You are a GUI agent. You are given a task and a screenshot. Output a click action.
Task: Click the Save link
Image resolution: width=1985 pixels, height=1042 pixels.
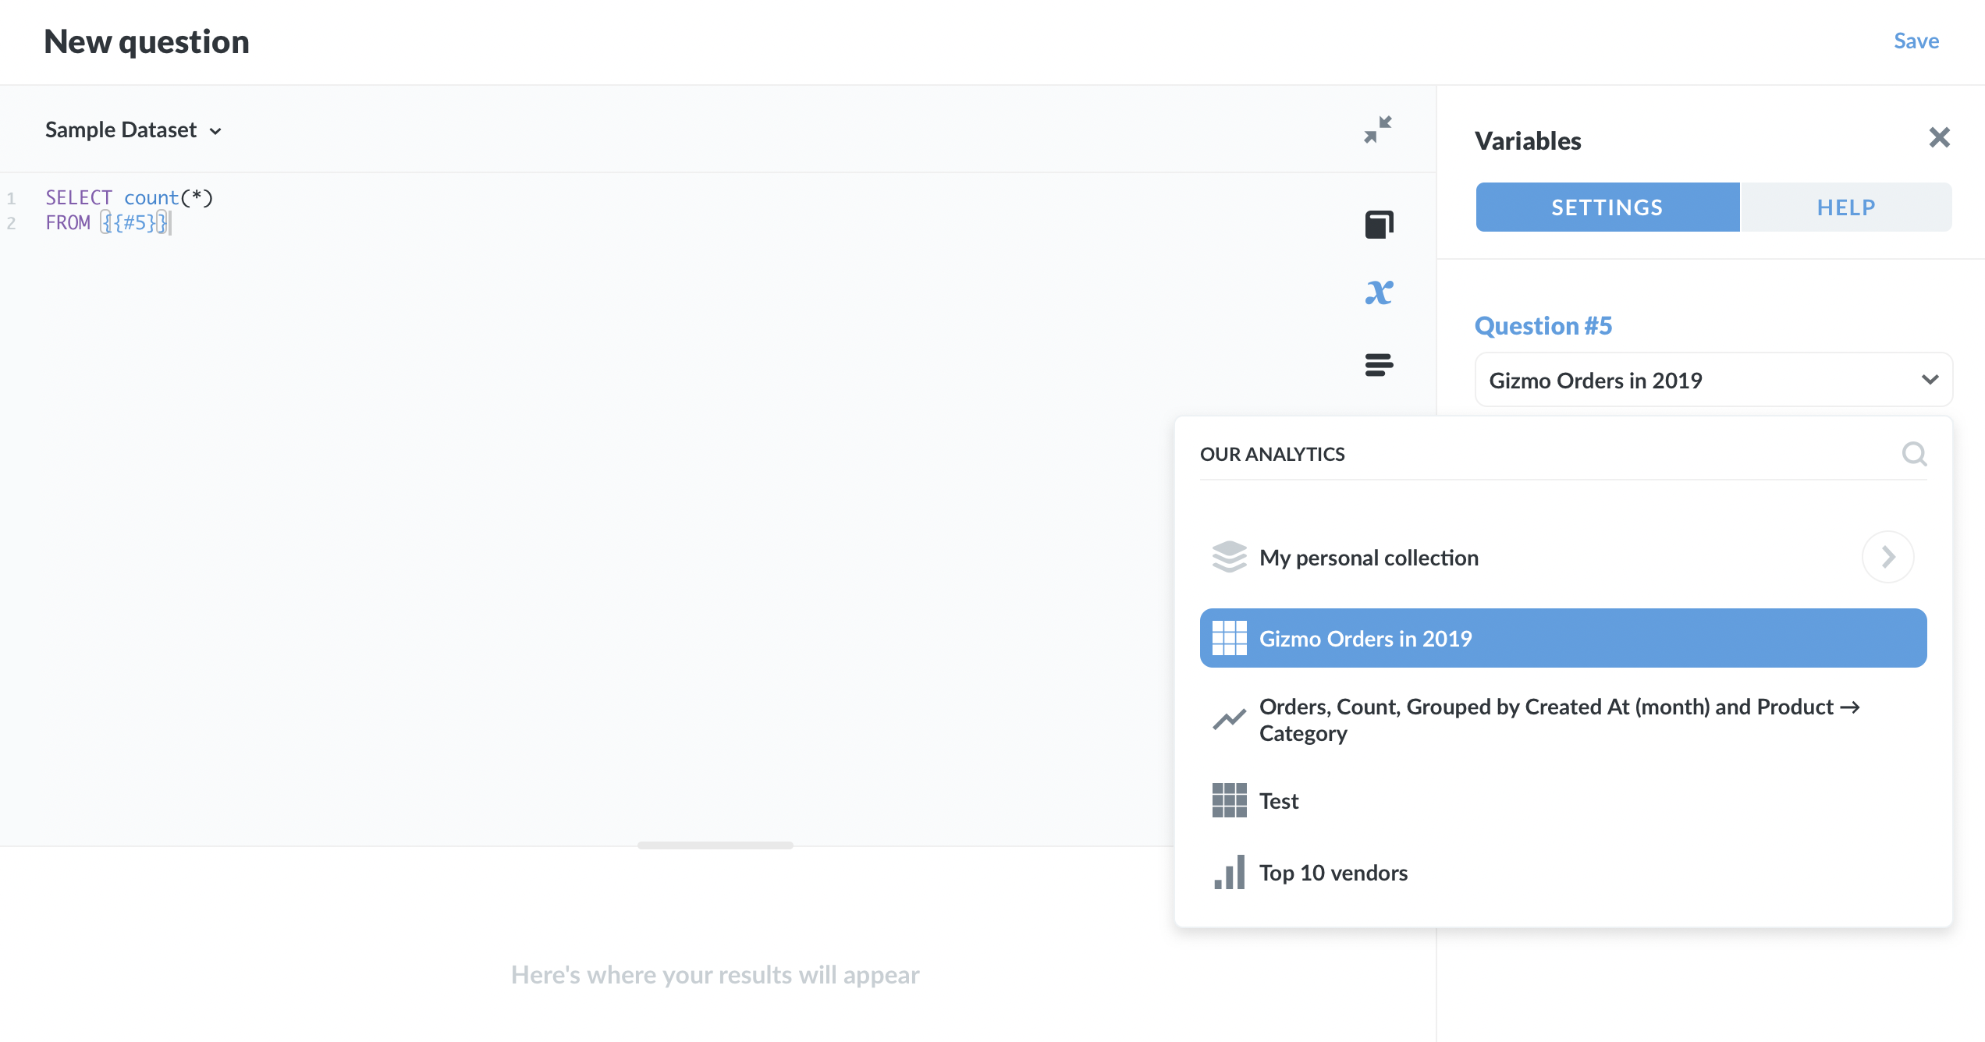(x=1916, y=41)
